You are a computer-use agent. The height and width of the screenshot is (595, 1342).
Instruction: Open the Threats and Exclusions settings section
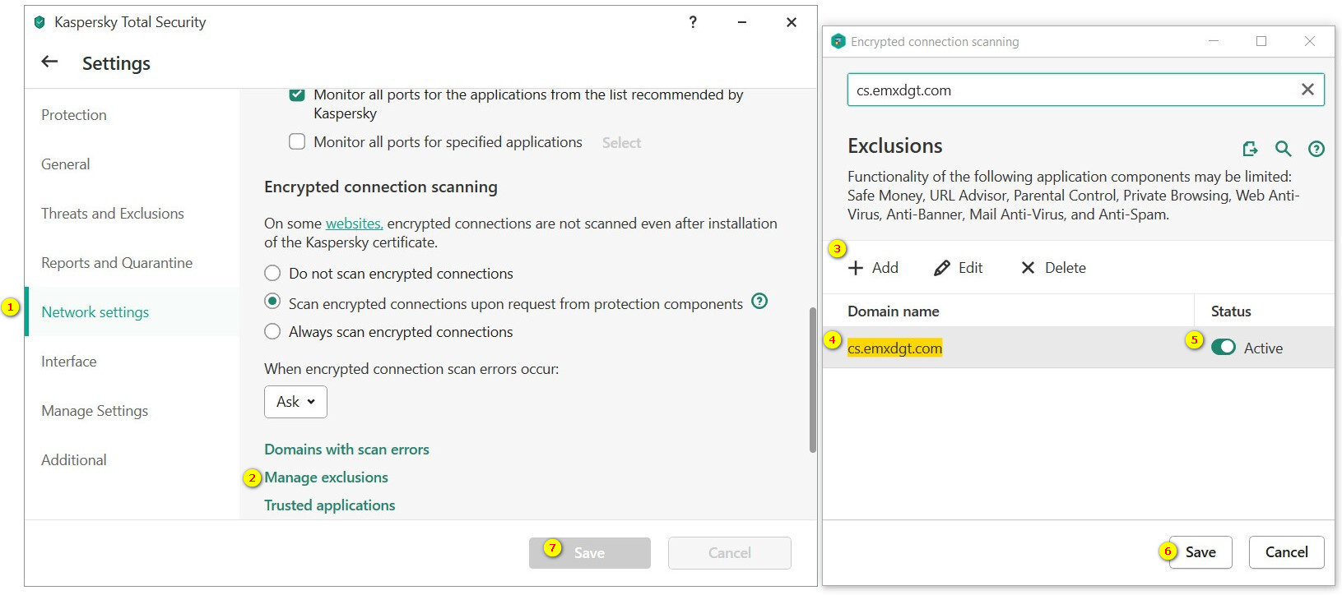113,214
